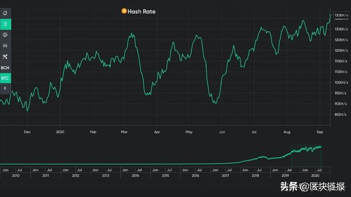The height and width of the screenshot is (197, 351).
Task: Click the Feb label on x-axis
Action: coord(93,132)
